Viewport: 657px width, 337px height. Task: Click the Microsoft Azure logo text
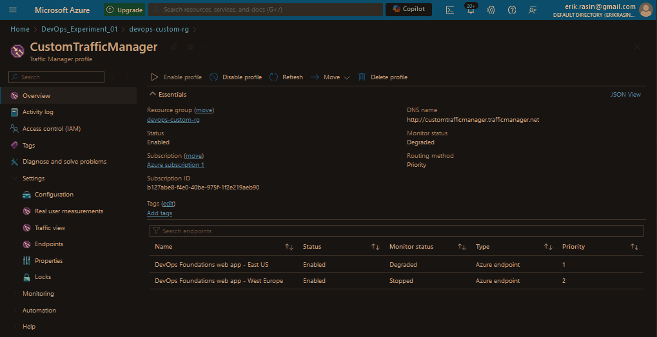tap(63, 10)
